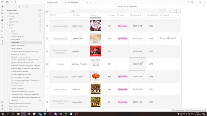Jump to the last table page
Screen dimensions: 207x116
pyautogui.click(x=179, y=11)
